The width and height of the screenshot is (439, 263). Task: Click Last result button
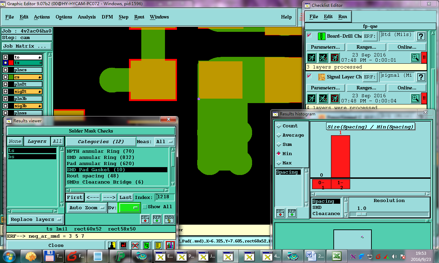pos(126,197)
